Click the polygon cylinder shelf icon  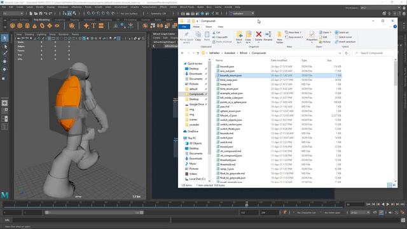click(x=27, y=25)
